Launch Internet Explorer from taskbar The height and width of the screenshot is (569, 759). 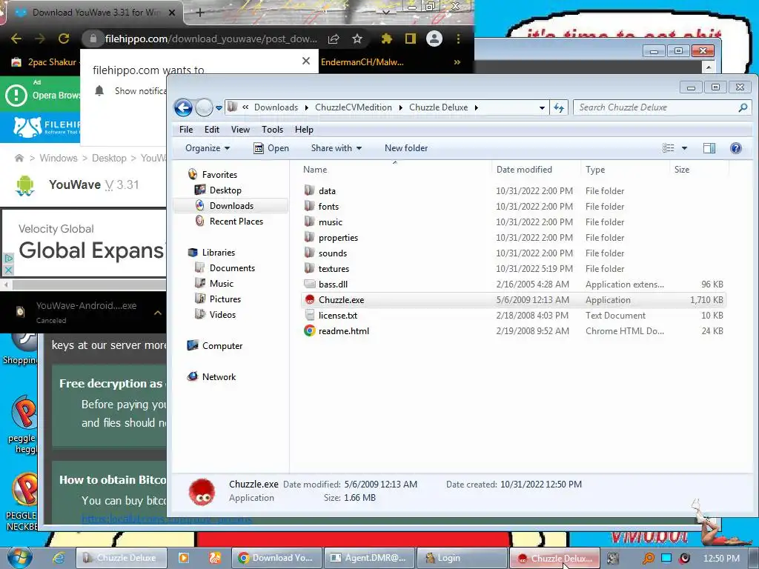59,558
